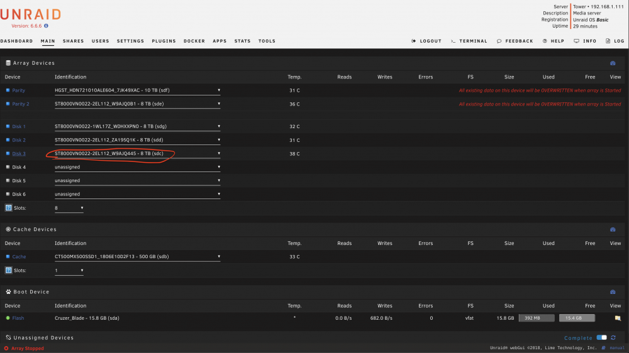Open the Parity device link
The height and width of the screenshot is (353, 629).
click(x=18, y=90)
